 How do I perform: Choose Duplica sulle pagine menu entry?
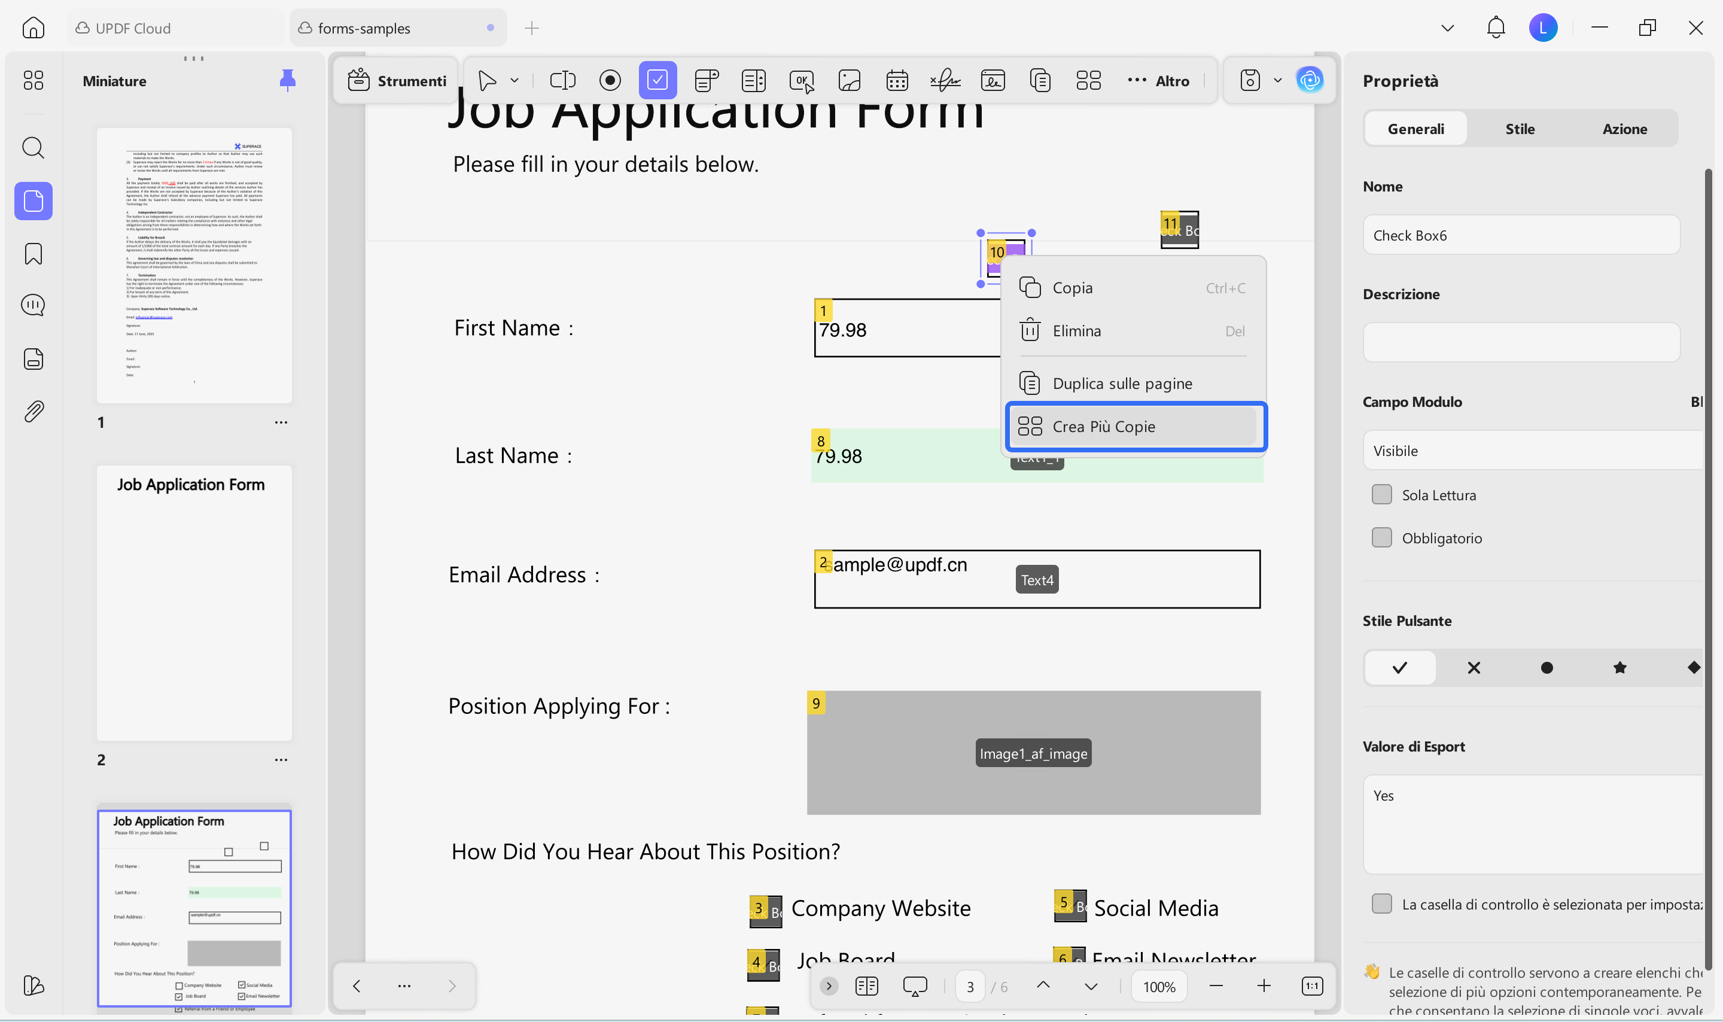1133,384
